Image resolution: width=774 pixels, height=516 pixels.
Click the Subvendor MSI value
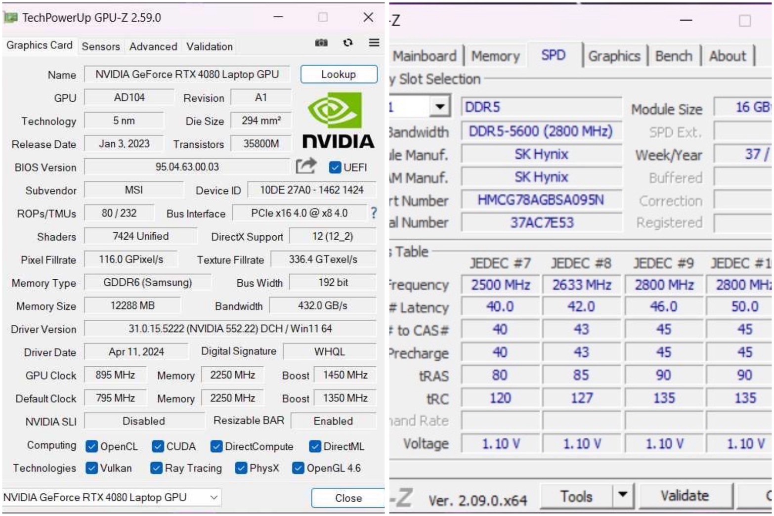pos(133,190)
